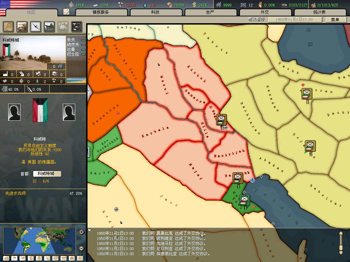Click log entry about 埃塞俄比亚
Image resolution: width=350 pixels, height=262 pixels.
(153, 254)
